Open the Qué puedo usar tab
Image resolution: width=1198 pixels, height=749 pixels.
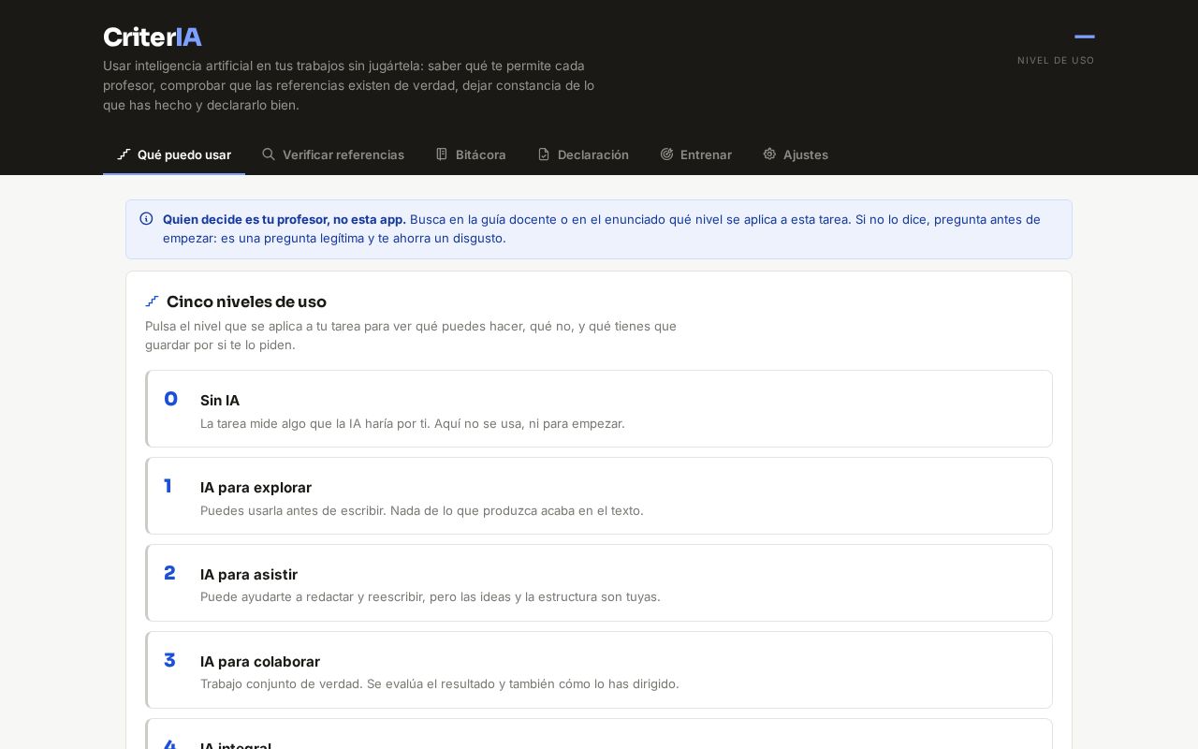[x=174, y=154]
